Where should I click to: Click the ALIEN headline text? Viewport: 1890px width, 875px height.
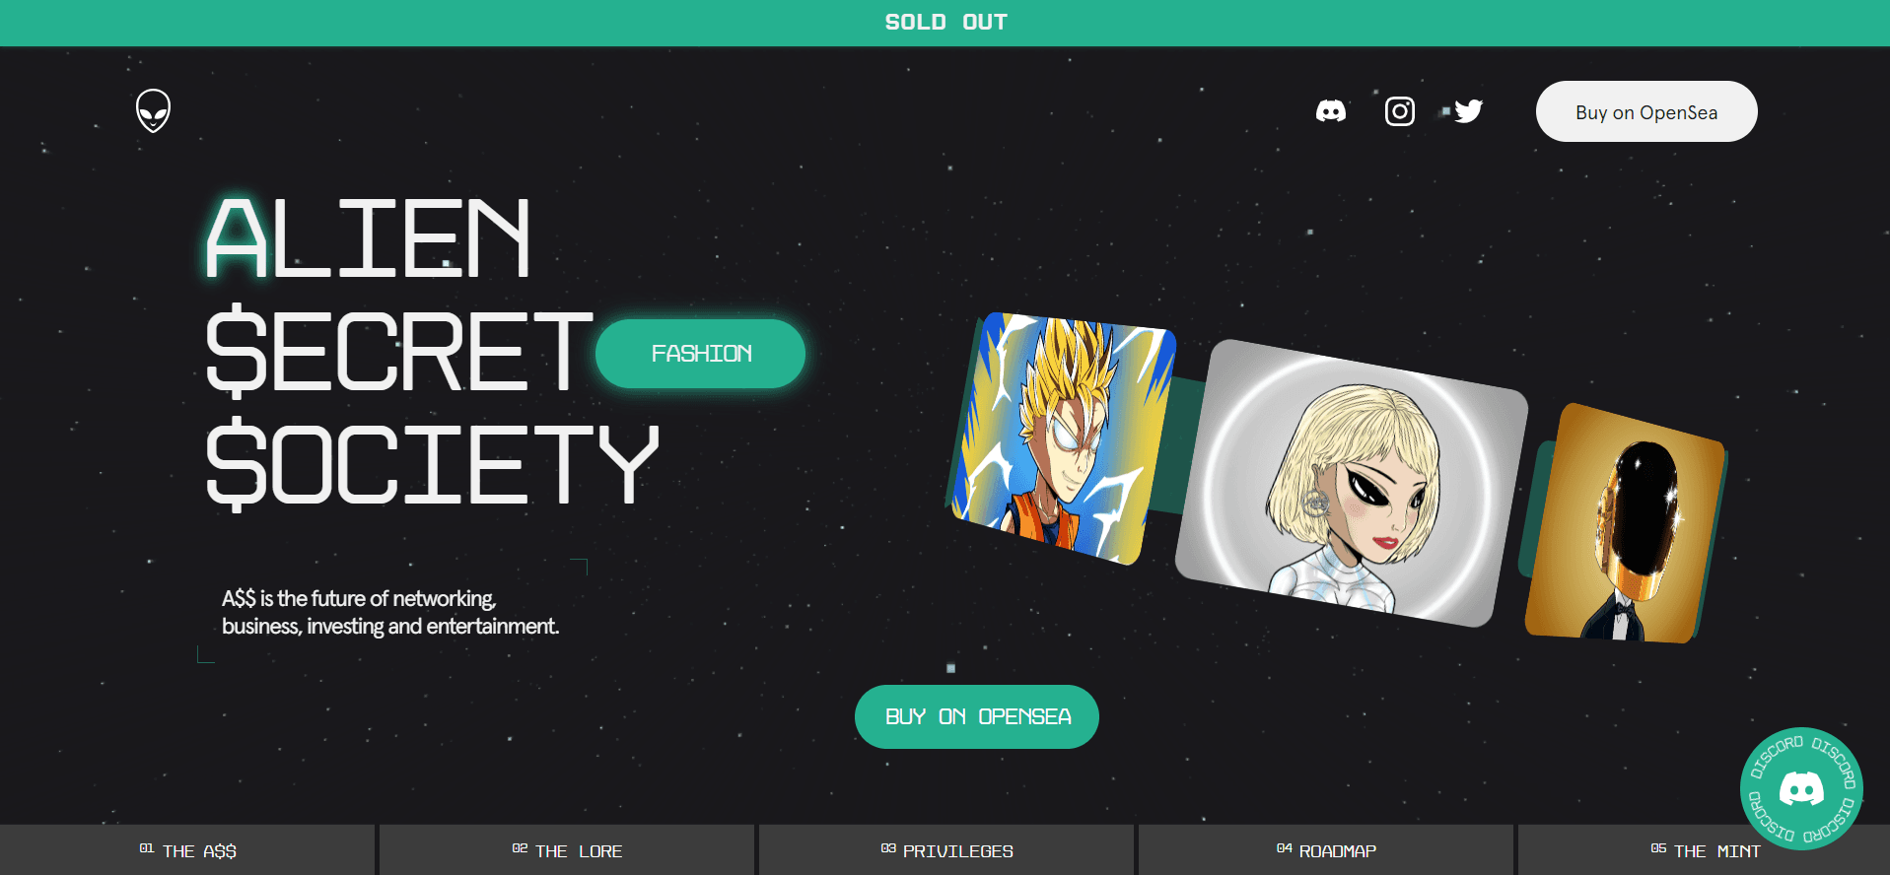pyautogui.click(x=368, y=237)
